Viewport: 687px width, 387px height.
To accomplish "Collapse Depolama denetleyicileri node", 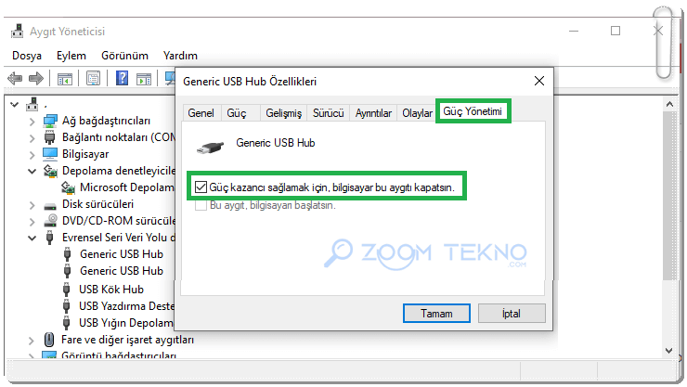I will pyautogui.click(x=32, y=171).
